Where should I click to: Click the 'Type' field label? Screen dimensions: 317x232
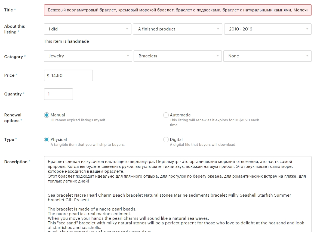[10, 140]
